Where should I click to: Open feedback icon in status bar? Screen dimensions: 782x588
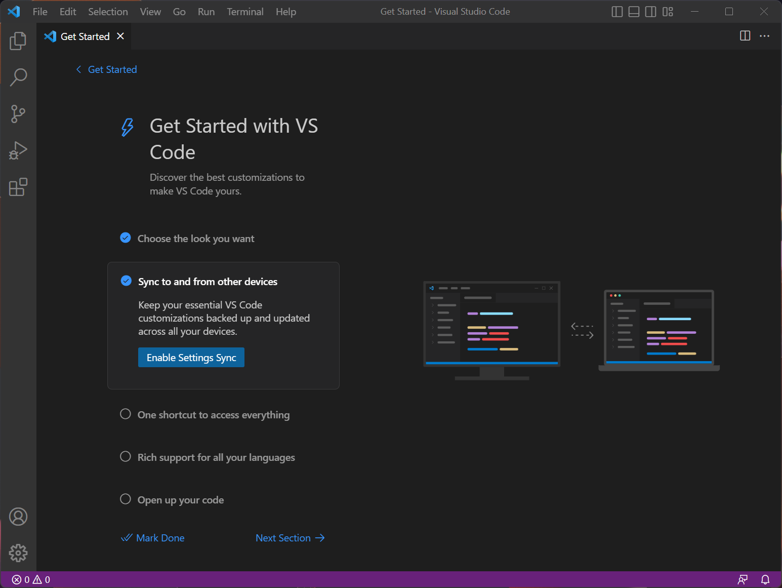pos(743,579)
